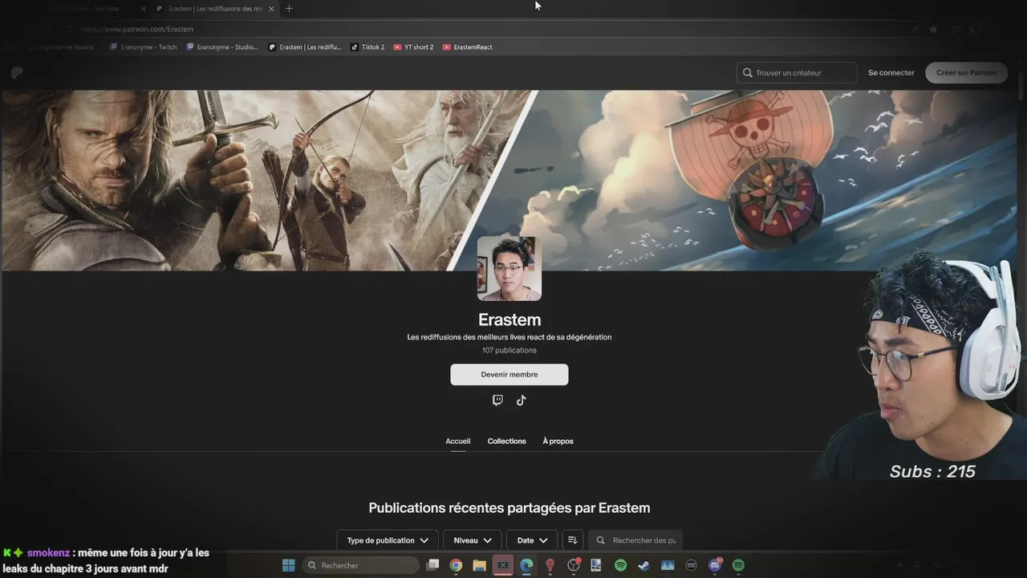Screen dimensions: 1027x578
Task: Open the Twitch icon under Devenir membre
Action: tap(497, 401)
